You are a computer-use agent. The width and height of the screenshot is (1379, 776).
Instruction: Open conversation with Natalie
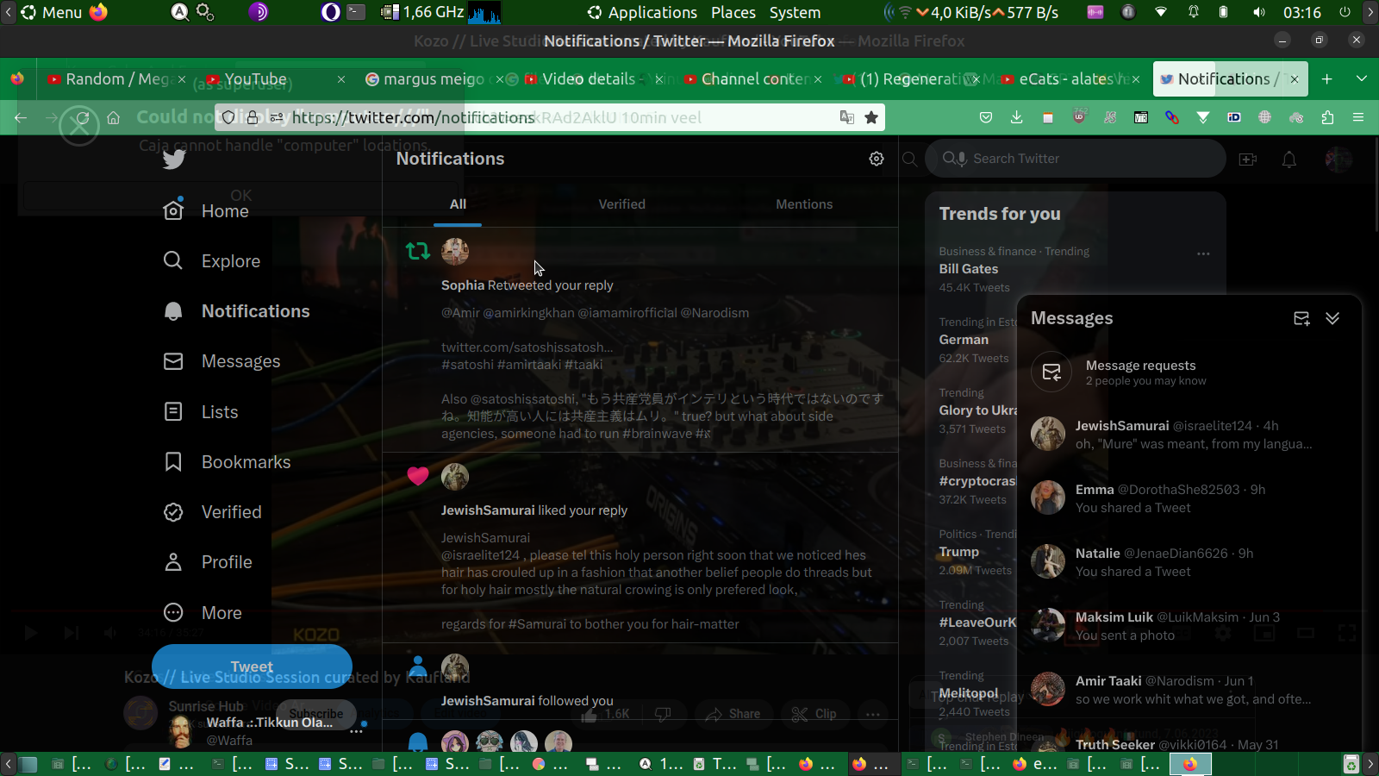click(x=1189, y=562)
